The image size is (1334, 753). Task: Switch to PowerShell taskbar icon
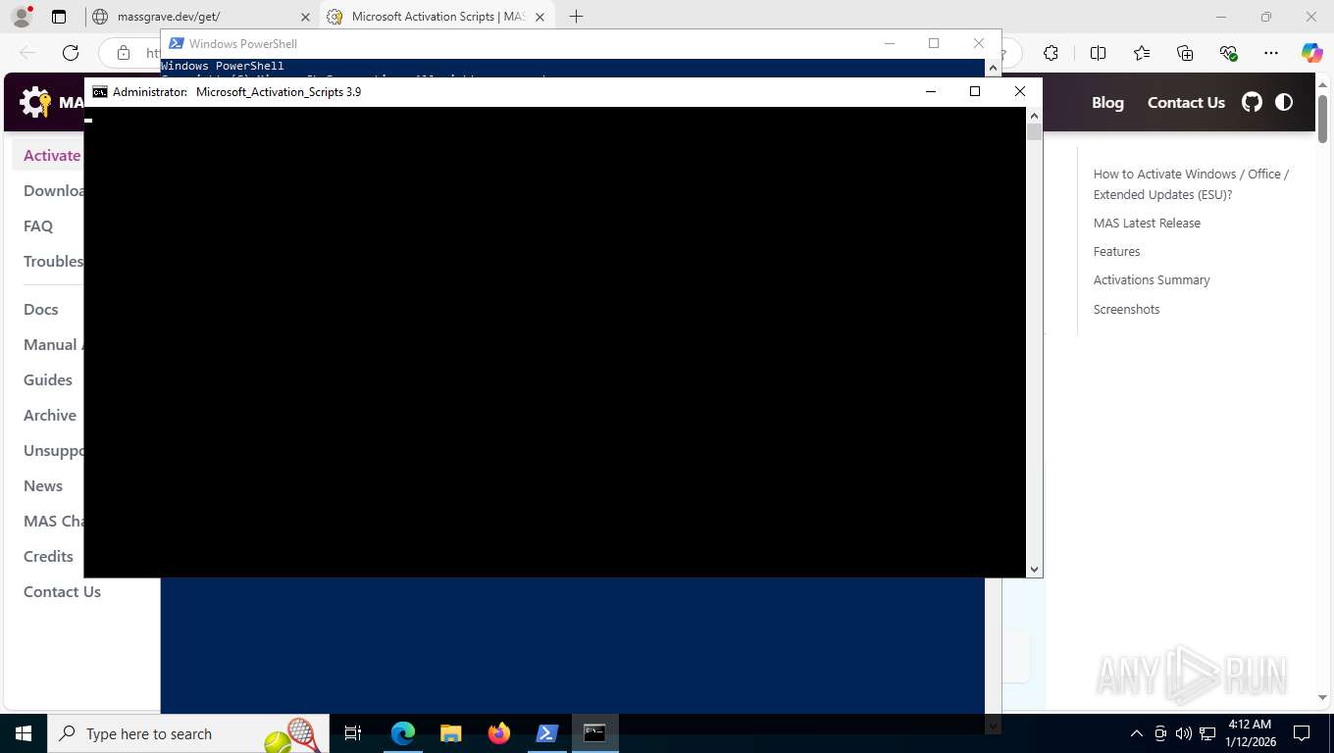(x=547, y=733)
